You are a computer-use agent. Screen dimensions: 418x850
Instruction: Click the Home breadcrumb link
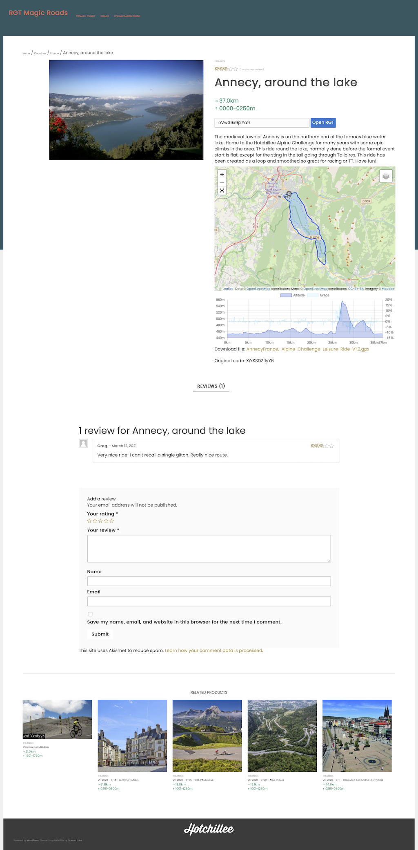[x=27, y=53]
